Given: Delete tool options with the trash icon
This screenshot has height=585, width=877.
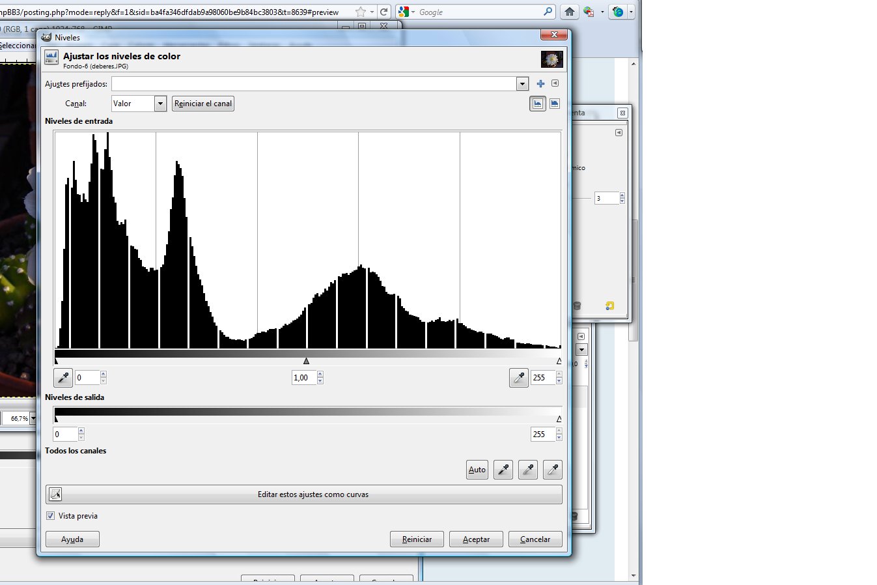Looking at the screenshot, I should pos(577,306).
